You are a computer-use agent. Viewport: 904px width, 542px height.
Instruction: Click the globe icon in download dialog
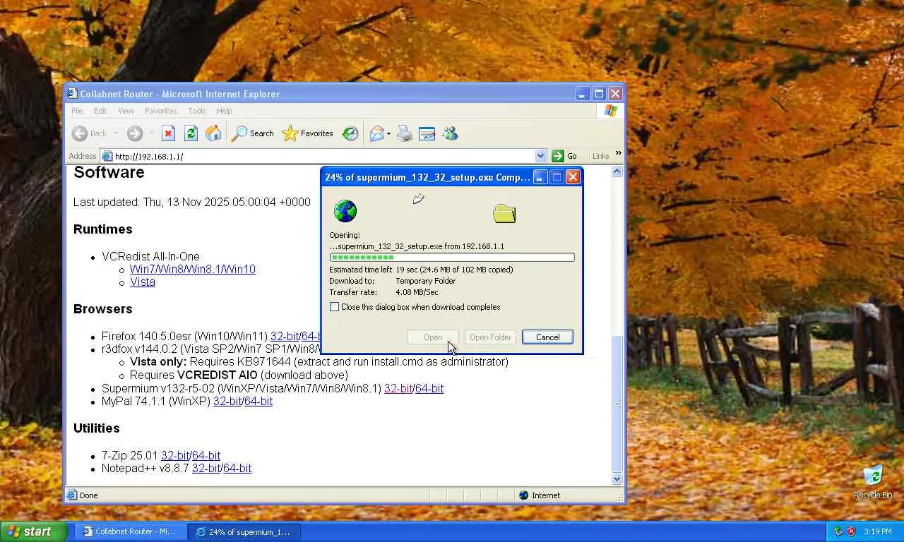point(345,210)
